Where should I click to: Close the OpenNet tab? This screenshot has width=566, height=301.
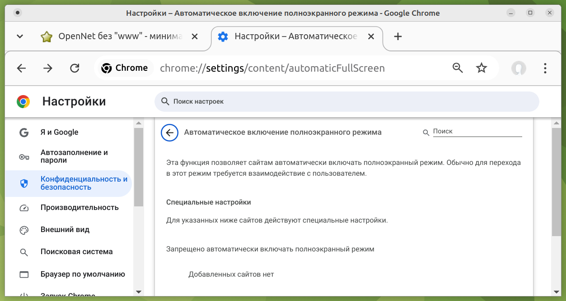coord(195,36)
